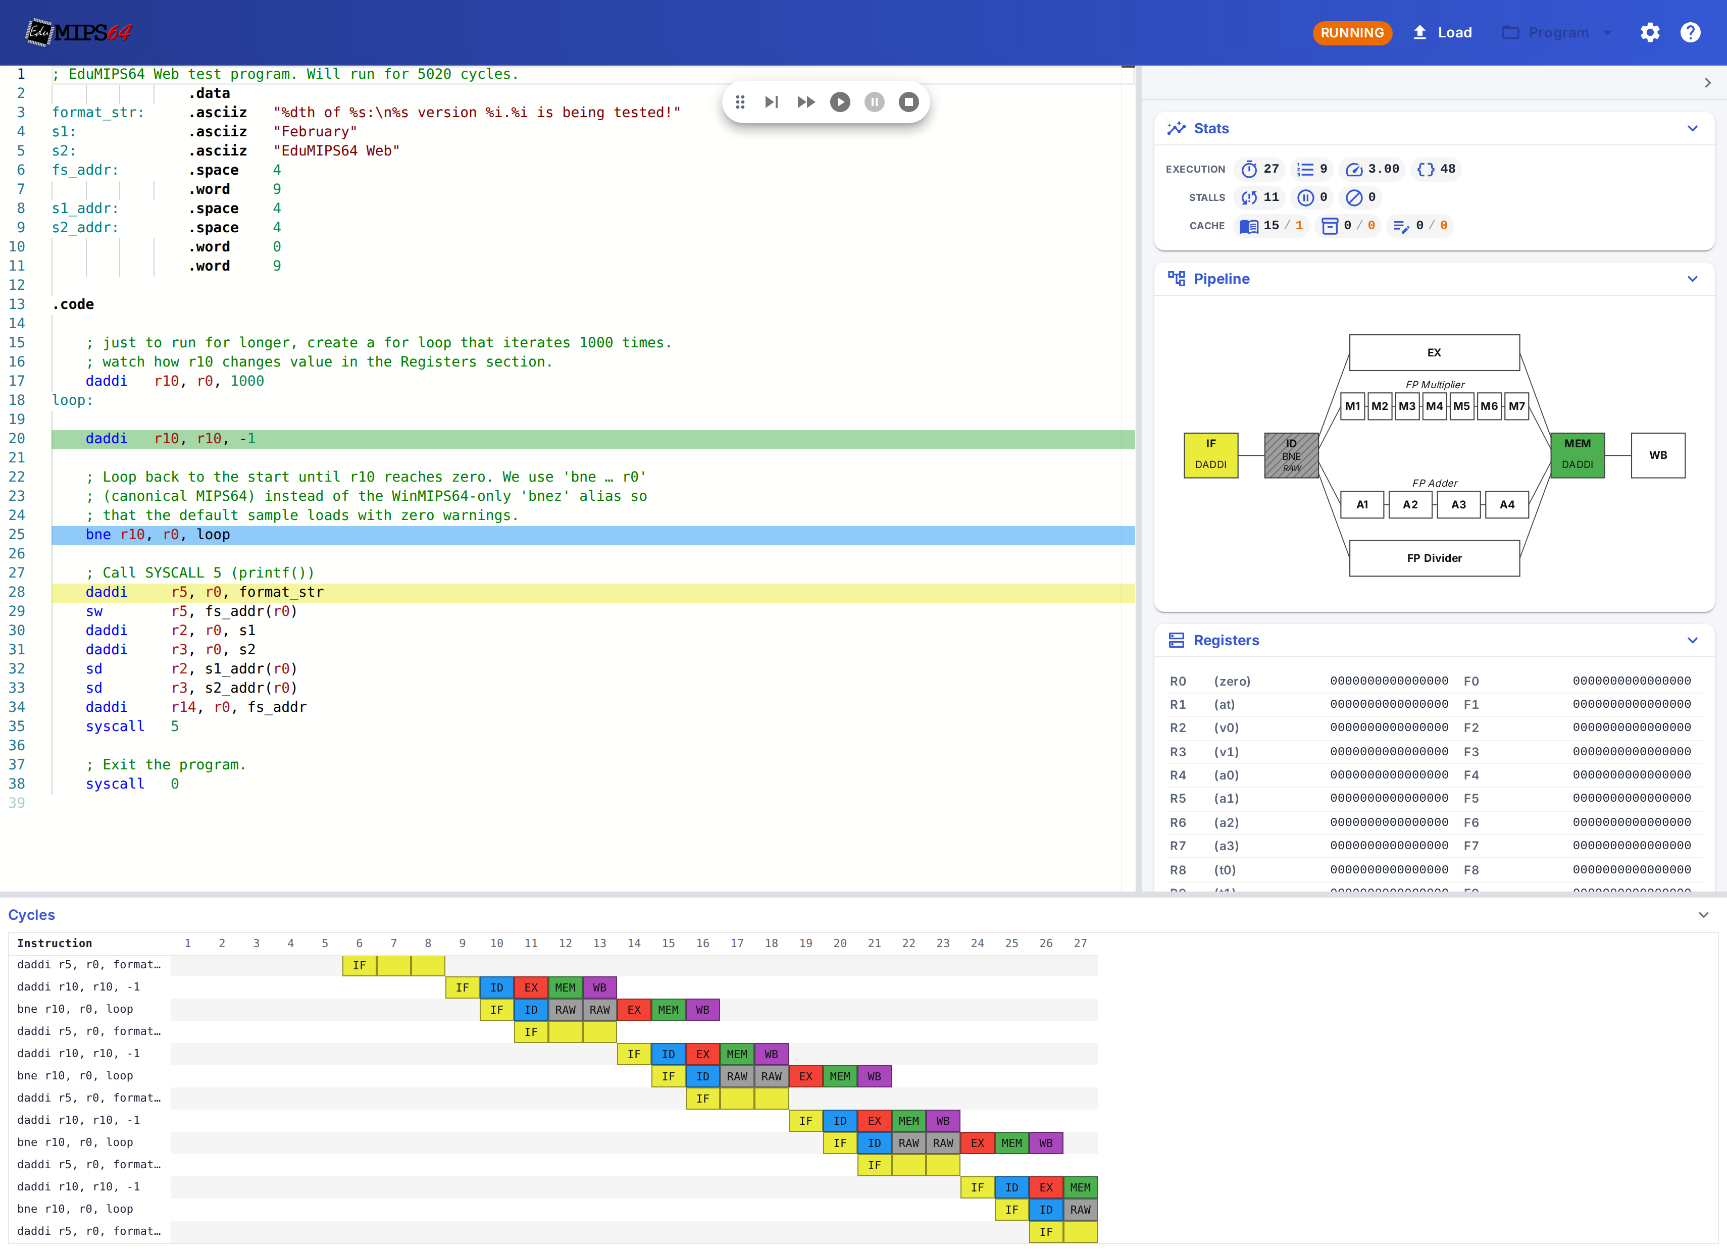Click the IF stage box in pipeline
The height and width of the screenshot is (1251, 1727).
(x=1211, y=455)
